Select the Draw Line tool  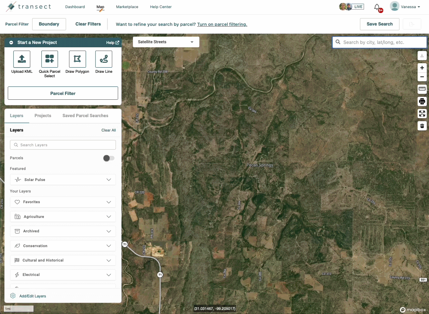pyautogui.click(x=104, y=59)
